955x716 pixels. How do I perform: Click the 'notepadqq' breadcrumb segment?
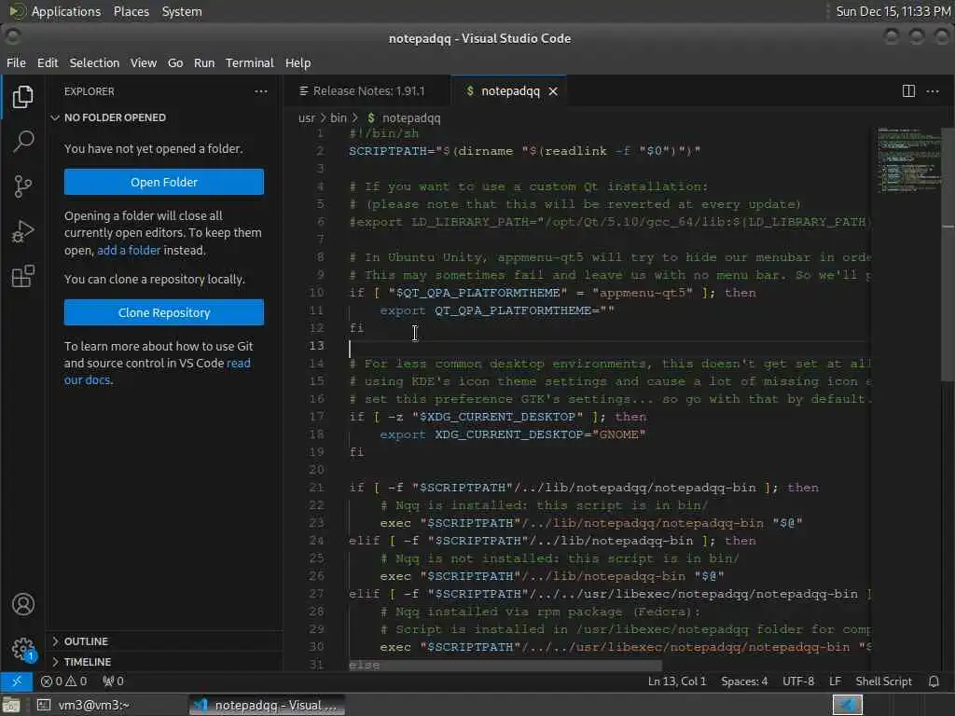411,118
